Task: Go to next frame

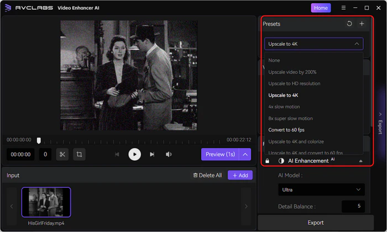Action: point(152,154)
